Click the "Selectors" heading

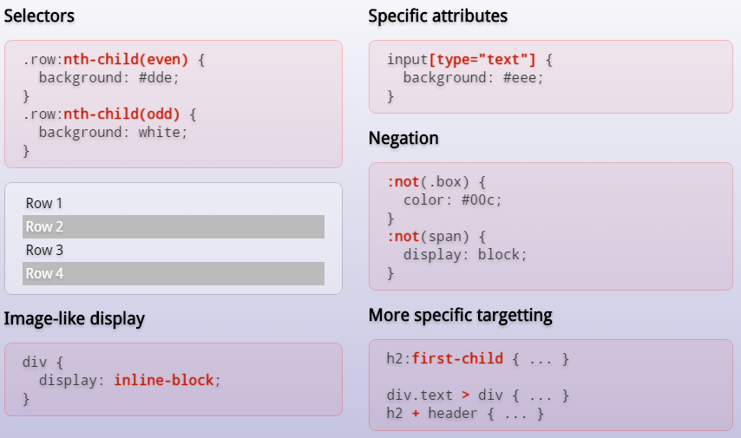pyautogui.click(x=39, y=16)
